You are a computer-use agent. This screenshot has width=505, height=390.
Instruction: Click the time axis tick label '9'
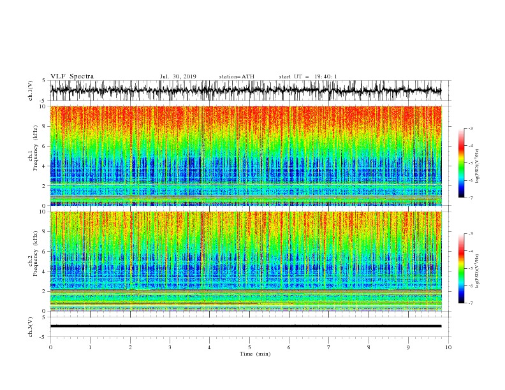(x=408, y=347)
